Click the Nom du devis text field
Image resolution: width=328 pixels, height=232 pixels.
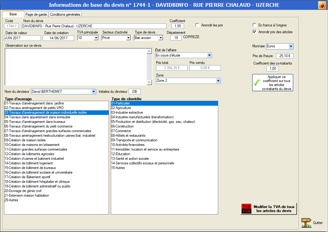point(94,26)
